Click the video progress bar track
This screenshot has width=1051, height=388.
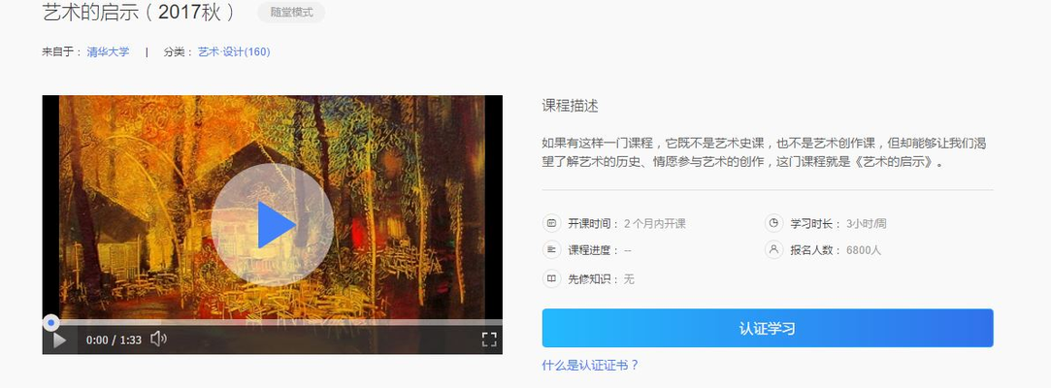point(272,322)
